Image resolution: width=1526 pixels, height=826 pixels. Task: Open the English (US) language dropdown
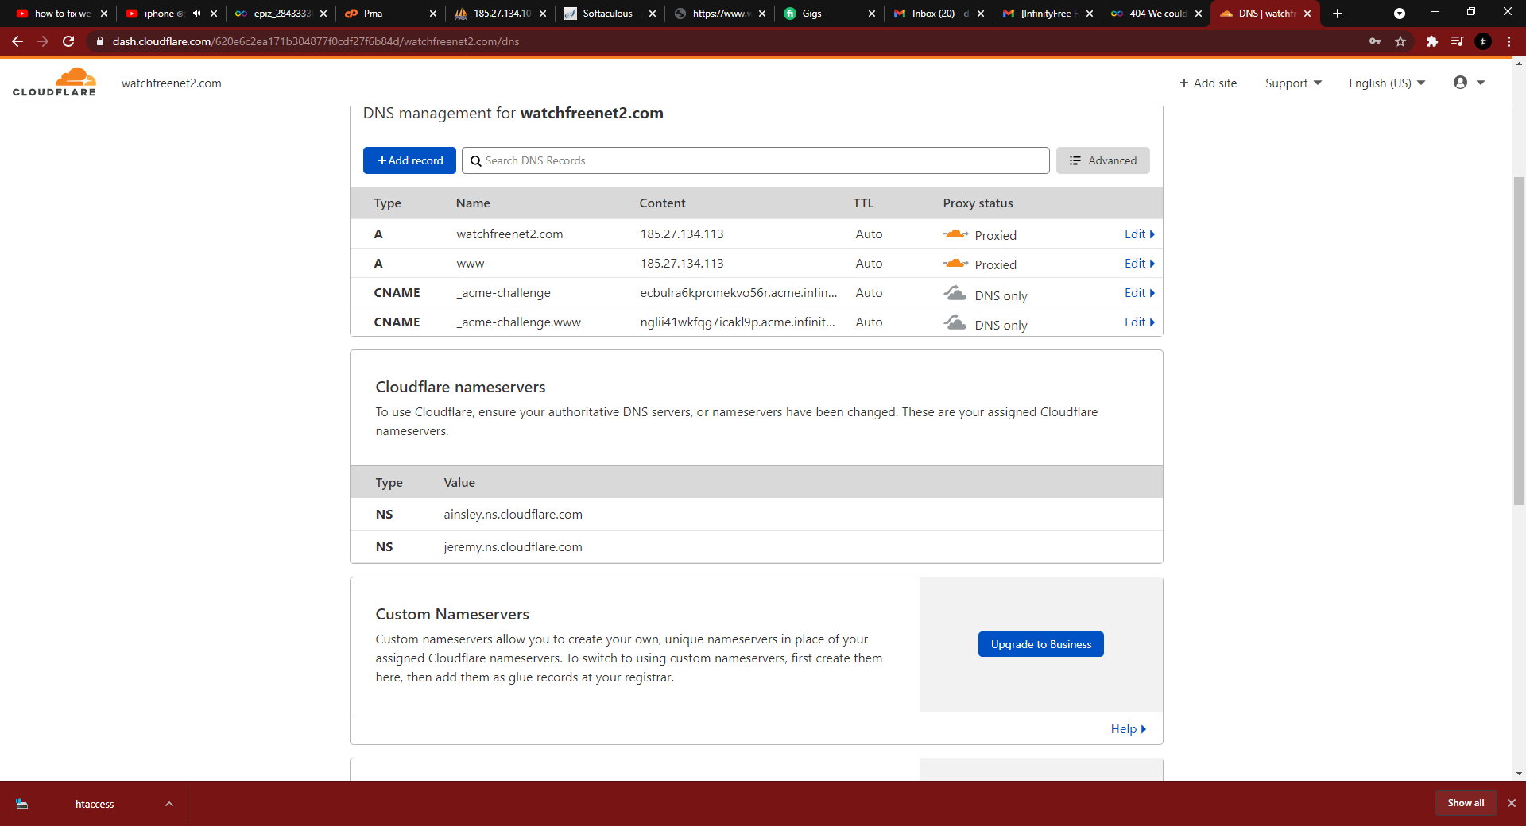click(x=1386, y=83)
